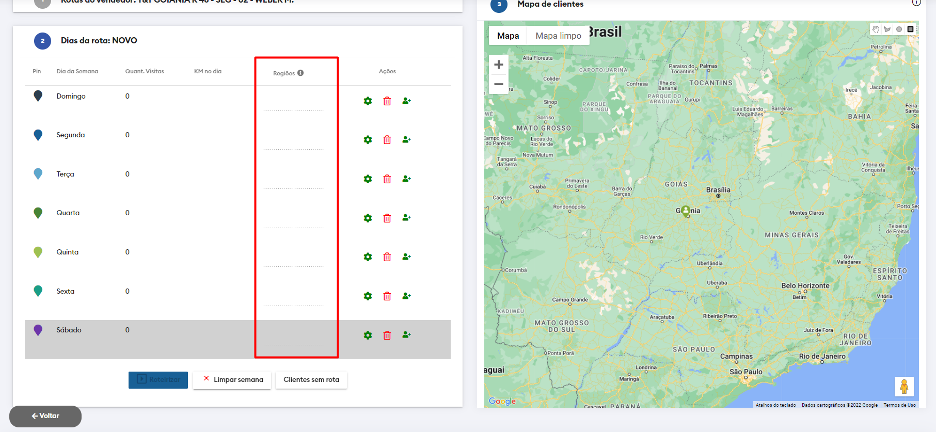Delete the Segunda route with trash icon
936x432 pixels.
click(x=387, y=140)
